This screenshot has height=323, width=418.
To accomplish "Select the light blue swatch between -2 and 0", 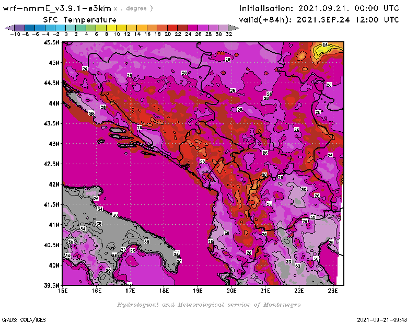I will tap(60, 28).
